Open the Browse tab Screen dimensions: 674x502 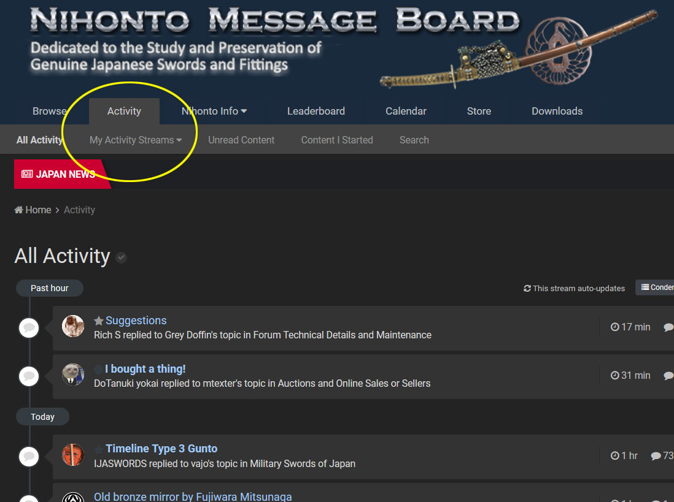click(x=50, y=111)
